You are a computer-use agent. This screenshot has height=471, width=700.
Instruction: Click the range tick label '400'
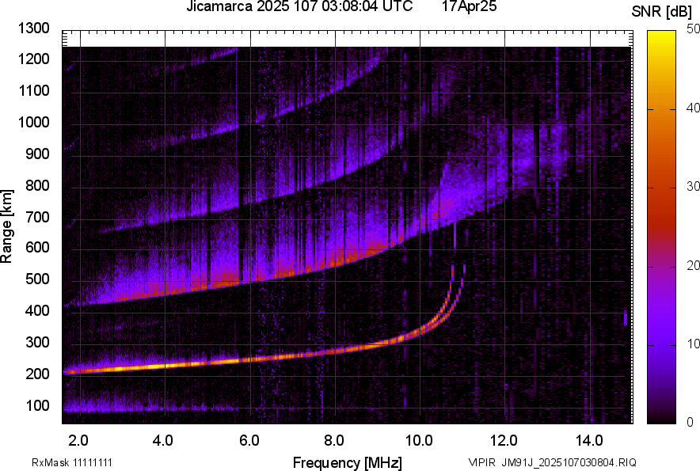point(37,310)
